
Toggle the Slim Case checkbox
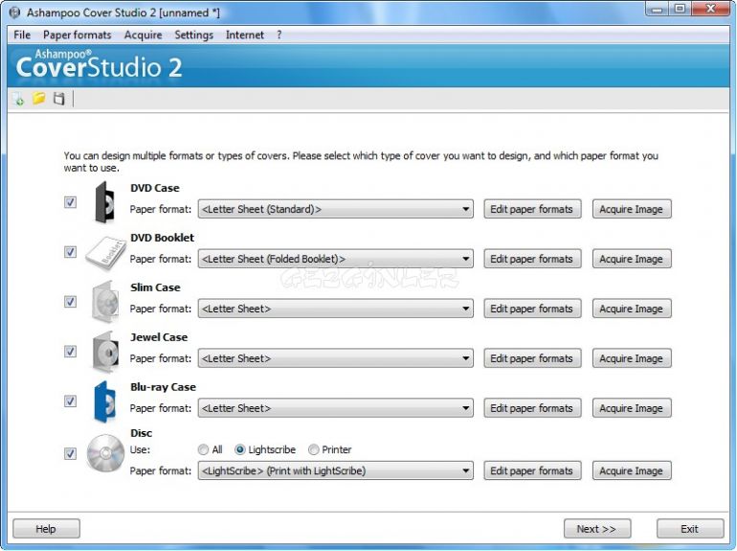pyautogui.click(x=70, y=302)
